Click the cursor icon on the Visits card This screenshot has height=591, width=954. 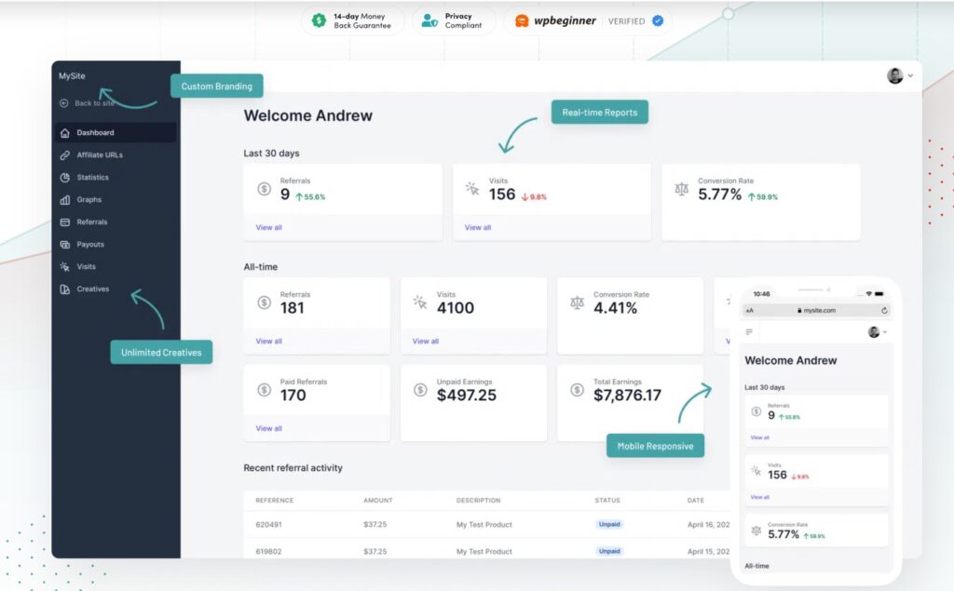(x=473, y=189)
